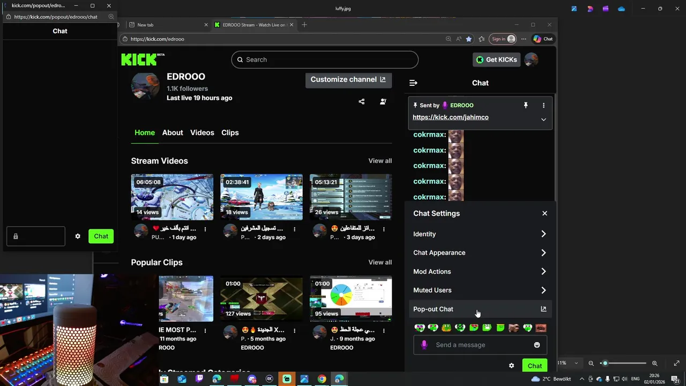The image size is (686, 386).
Task: Expand the Identity settings
Action: point(480,234)
